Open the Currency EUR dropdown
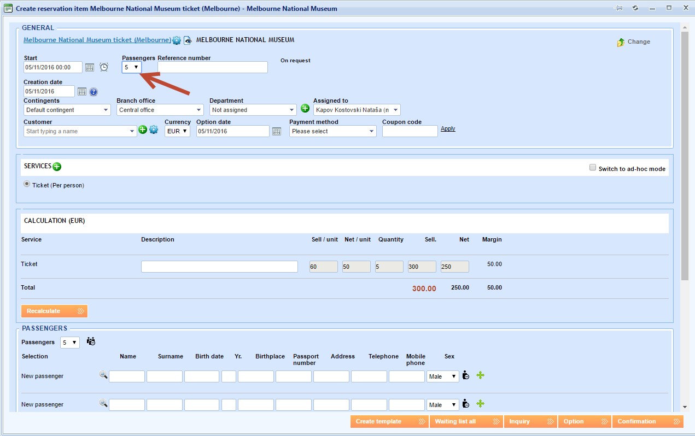695x436 pixels. tap(177, 131)
